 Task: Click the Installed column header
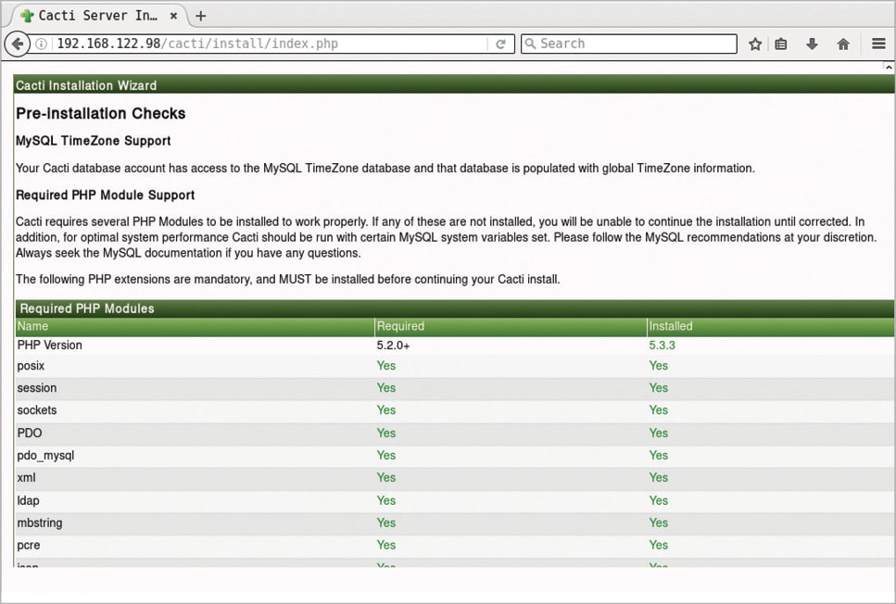pos(671,326)
